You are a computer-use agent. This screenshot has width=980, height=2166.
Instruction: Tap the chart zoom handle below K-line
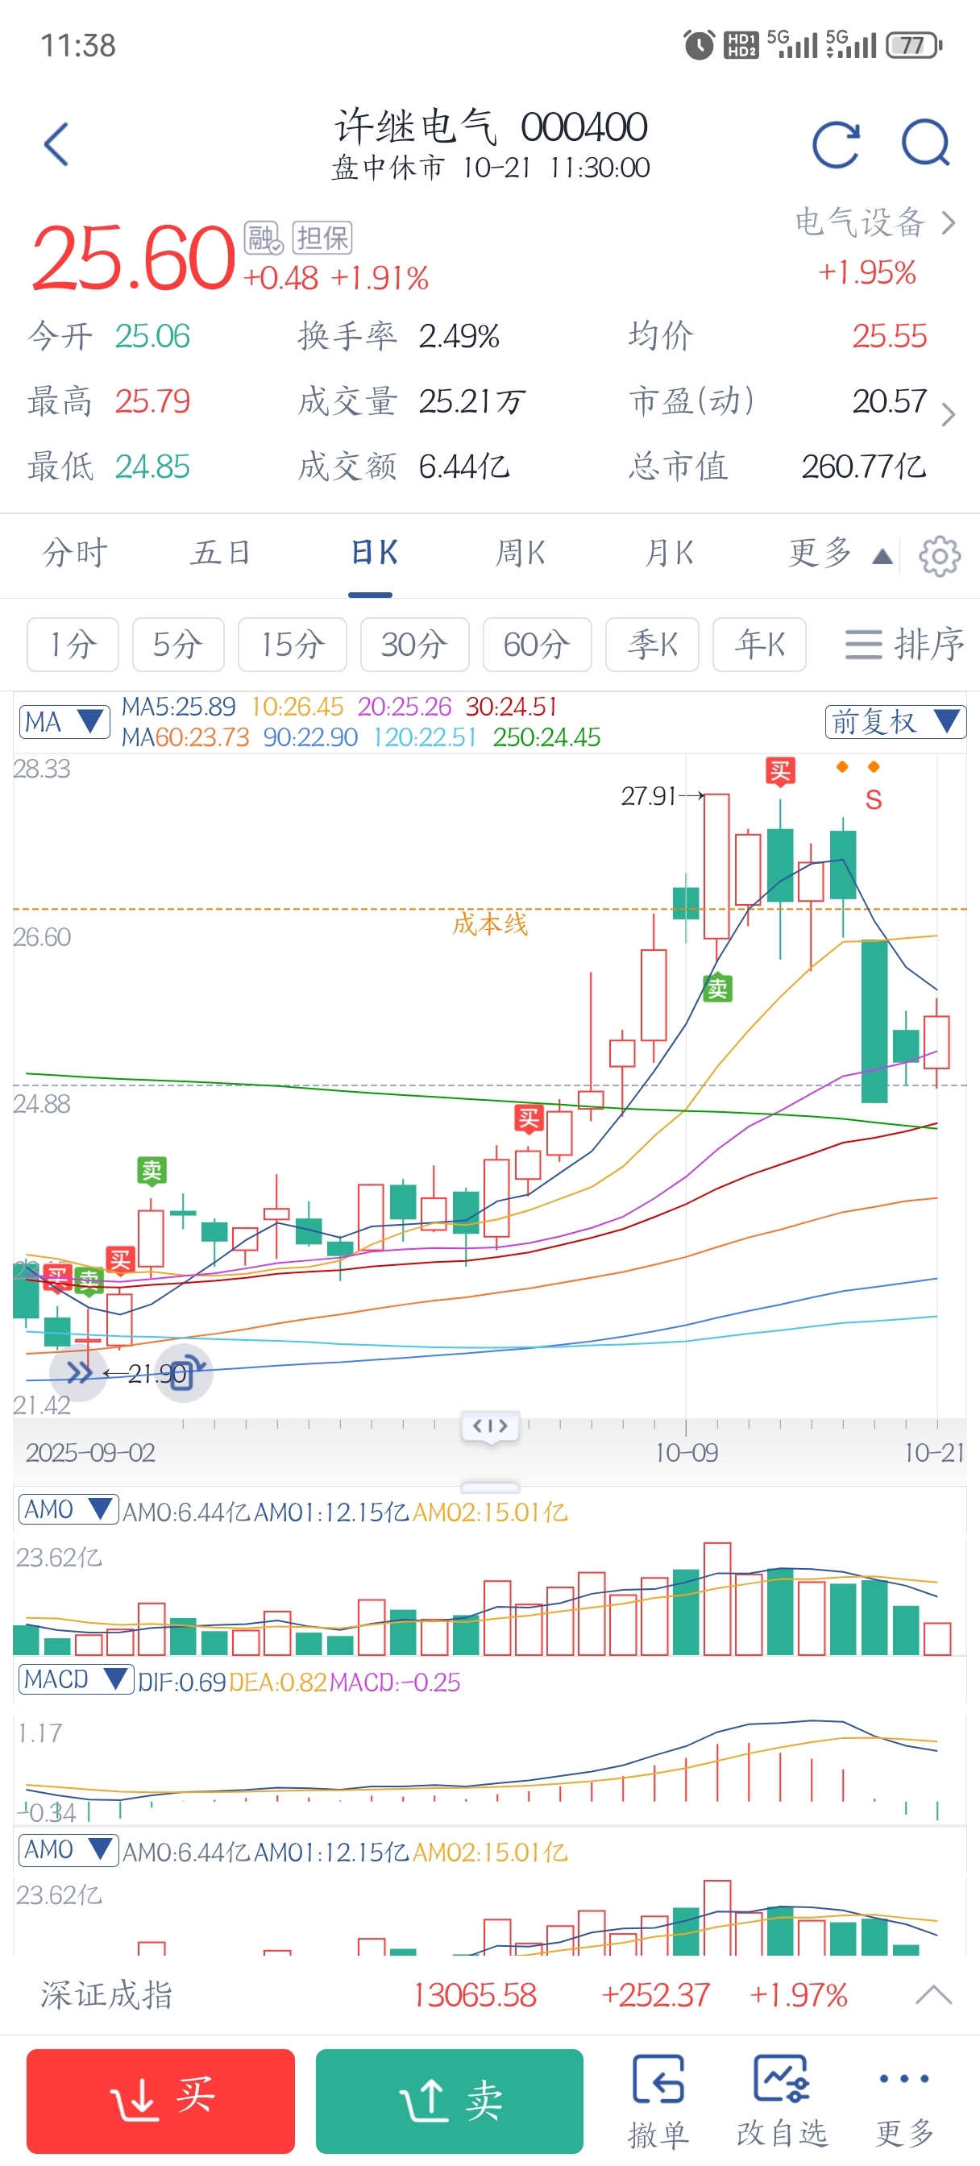click(x=491, y=1426)
